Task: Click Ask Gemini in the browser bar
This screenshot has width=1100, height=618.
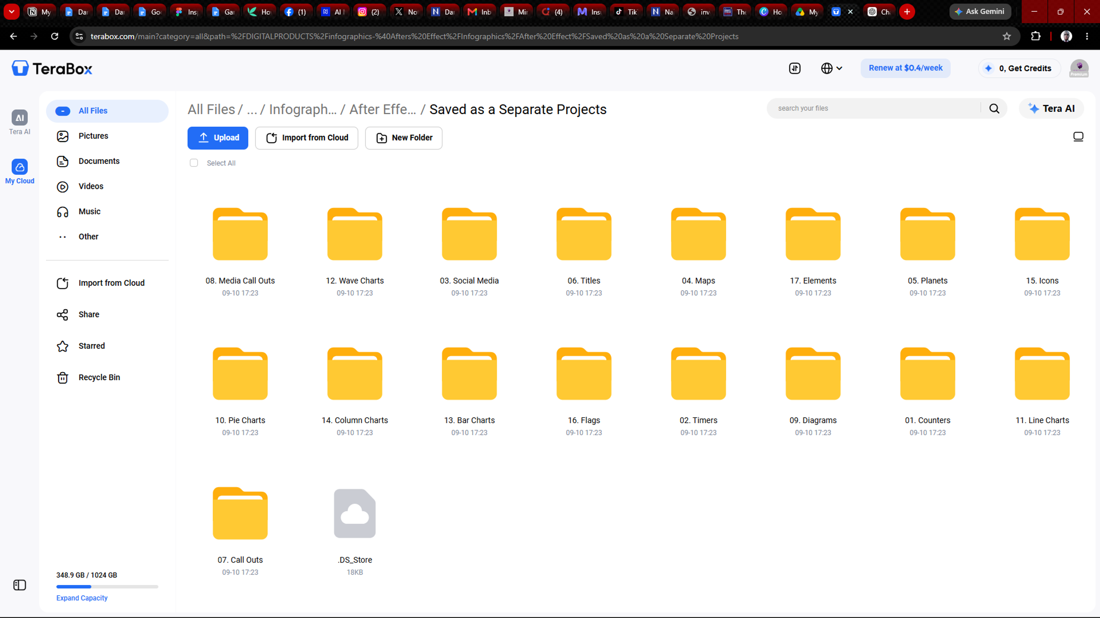Action: click(980, 12)
